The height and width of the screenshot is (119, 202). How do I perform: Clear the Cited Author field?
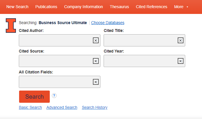96,40
